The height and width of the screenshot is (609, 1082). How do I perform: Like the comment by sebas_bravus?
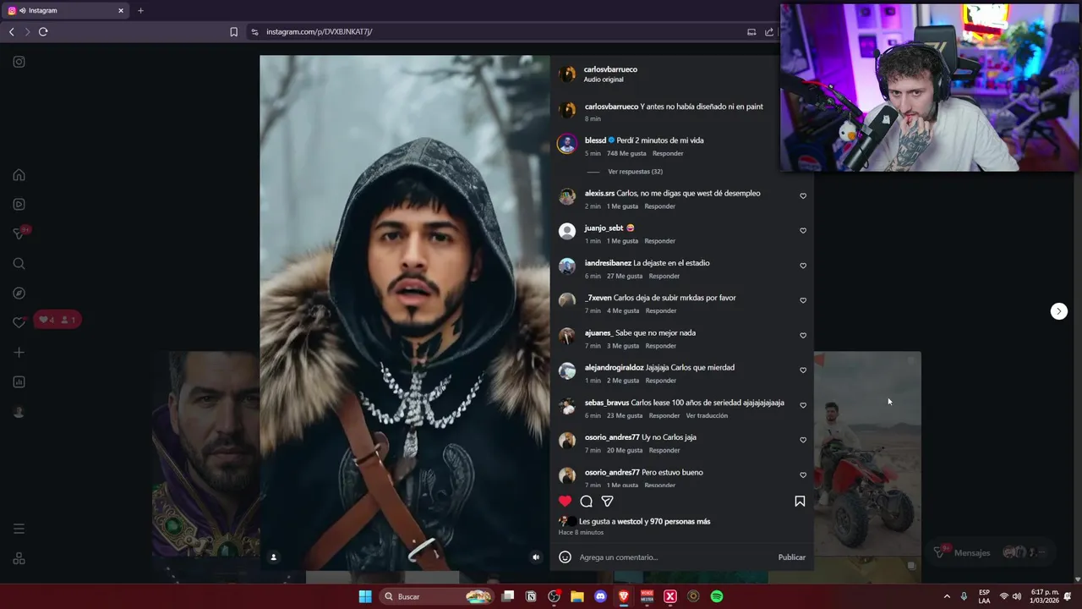point(803,405)
